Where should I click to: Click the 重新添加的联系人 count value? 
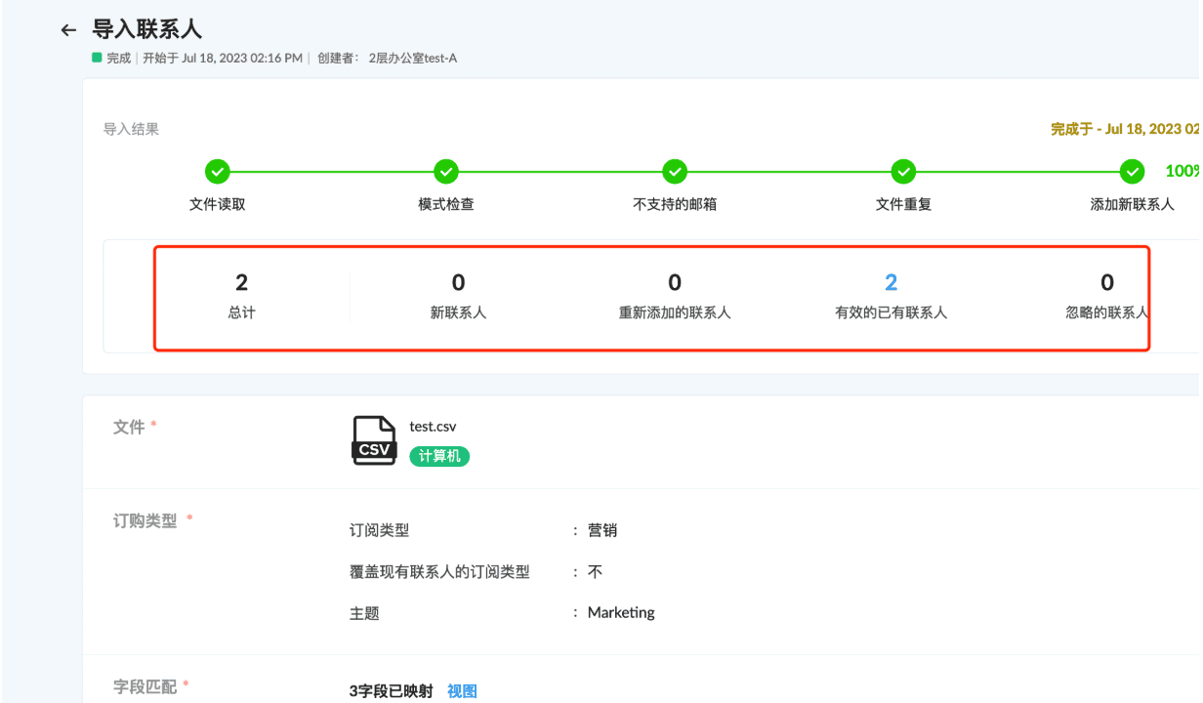[x=674, y=282]
